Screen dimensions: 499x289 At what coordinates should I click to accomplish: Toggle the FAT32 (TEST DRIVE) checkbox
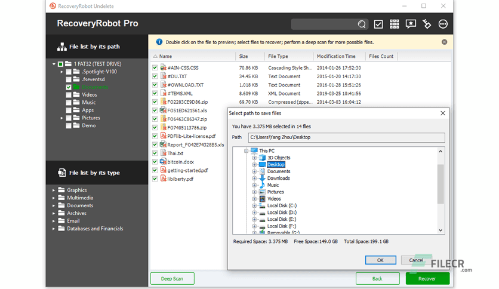point(60,64)
